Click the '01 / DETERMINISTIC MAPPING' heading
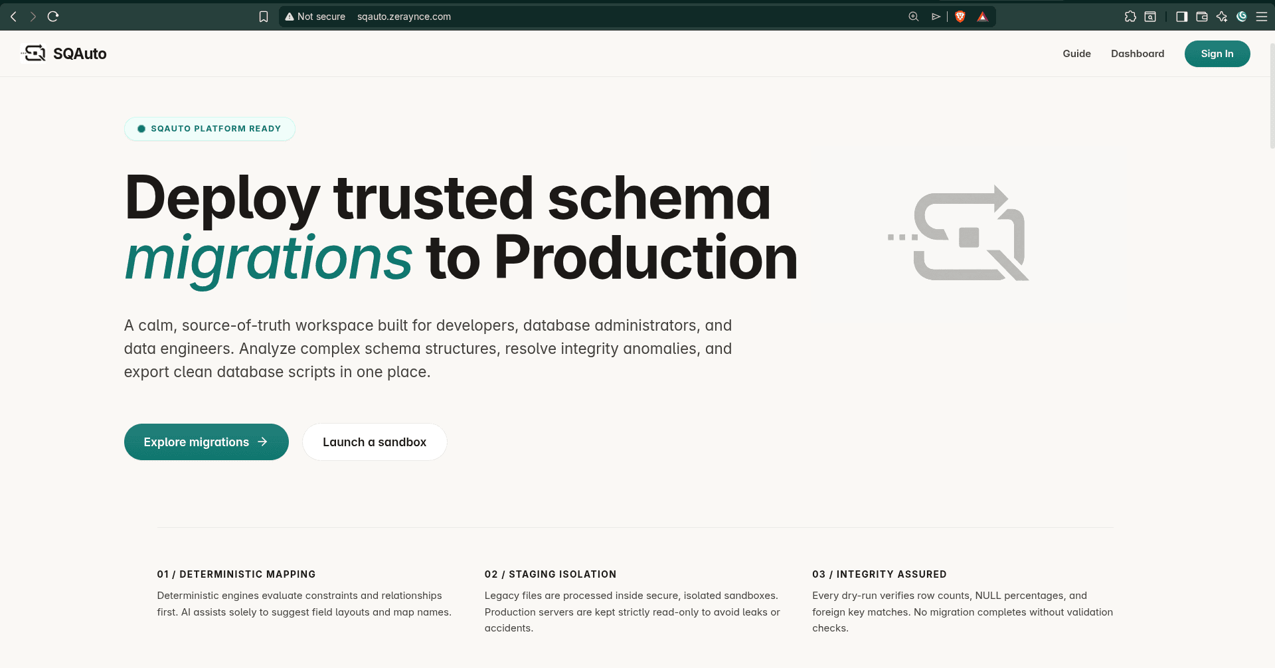Image resolution: width=1275 pixels, height=668 pixels. tap(236, 574)
